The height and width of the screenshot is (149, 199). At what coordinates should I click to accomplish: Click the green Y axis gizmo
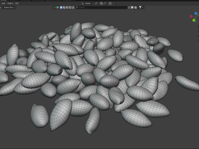coord(194,20)
